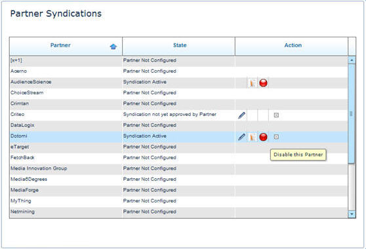Select the ChoiceStream partner row
Screen dimensions: 366x249
point(178,94)
